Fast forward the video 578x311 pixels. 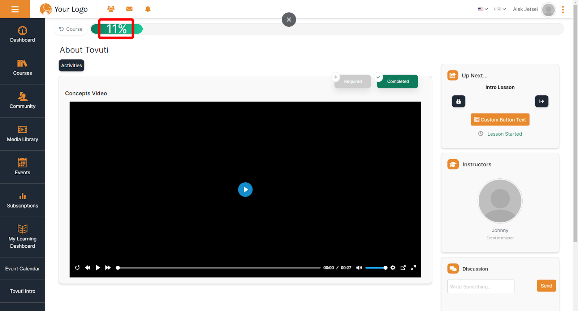point(108,268)
